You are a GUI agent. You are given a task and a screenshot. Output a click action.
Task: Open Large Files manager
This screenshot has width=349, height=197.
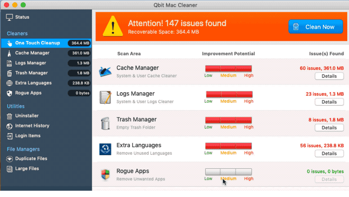click(27, 169)
